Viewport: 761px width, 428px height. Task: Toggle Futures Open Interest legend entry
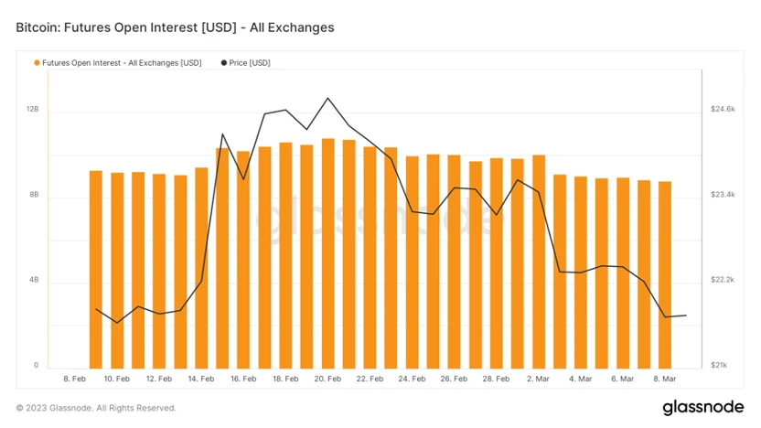[118, 63]
